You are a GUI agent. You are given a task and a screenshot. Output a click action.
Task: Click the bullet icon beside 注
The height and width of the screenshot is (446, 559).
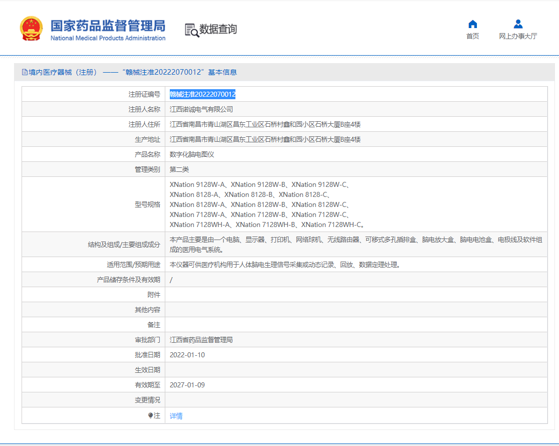(150, 415)
